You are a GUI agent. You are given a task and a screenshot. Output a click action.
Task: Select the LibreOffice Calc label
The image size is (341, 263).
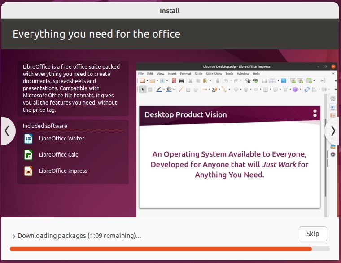58,154
